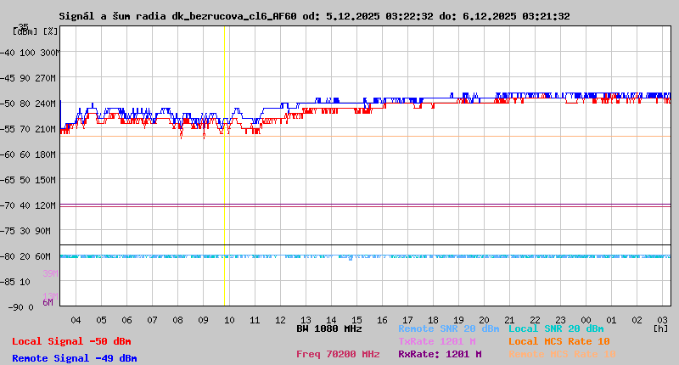This screenshot has height=365, width=679.
Task: Select the TxRate 1201 M legend label
Action: pos(436,341)
